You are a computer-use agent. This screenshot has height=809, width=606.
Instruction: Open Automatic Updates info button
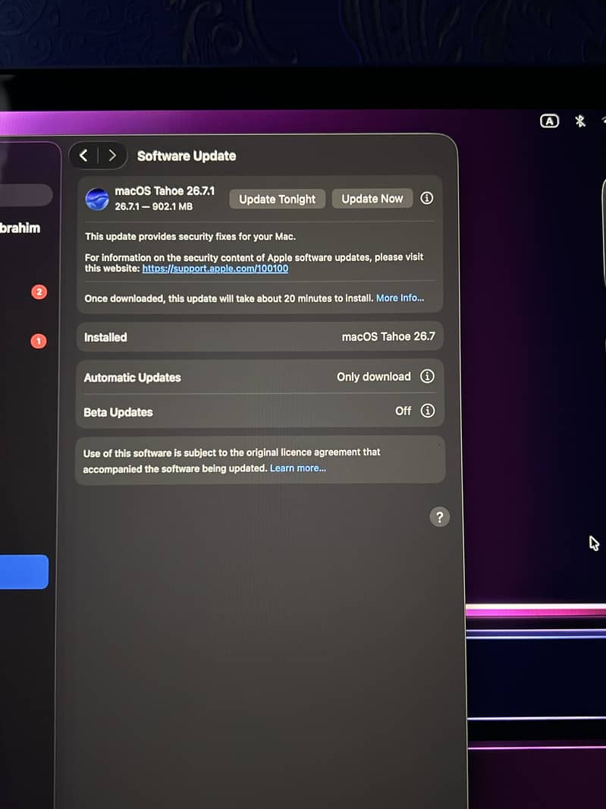[427, 376]
